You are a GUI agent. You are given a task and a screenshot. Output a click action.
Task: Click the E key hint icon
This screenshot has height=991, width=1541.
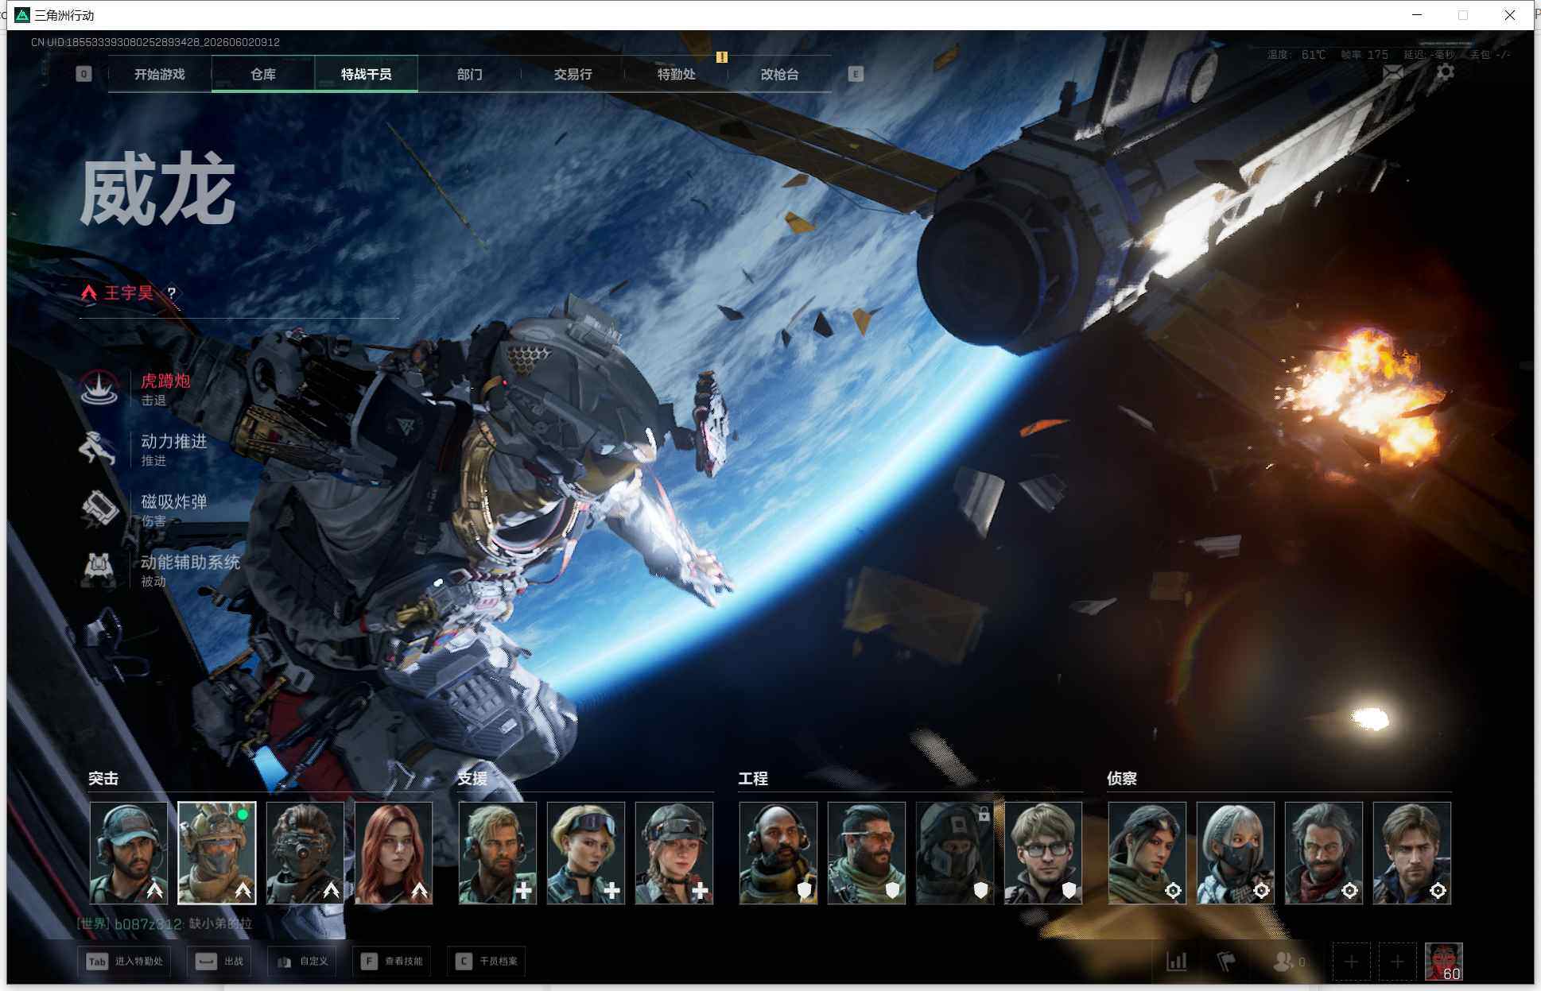tap(856, 74)
